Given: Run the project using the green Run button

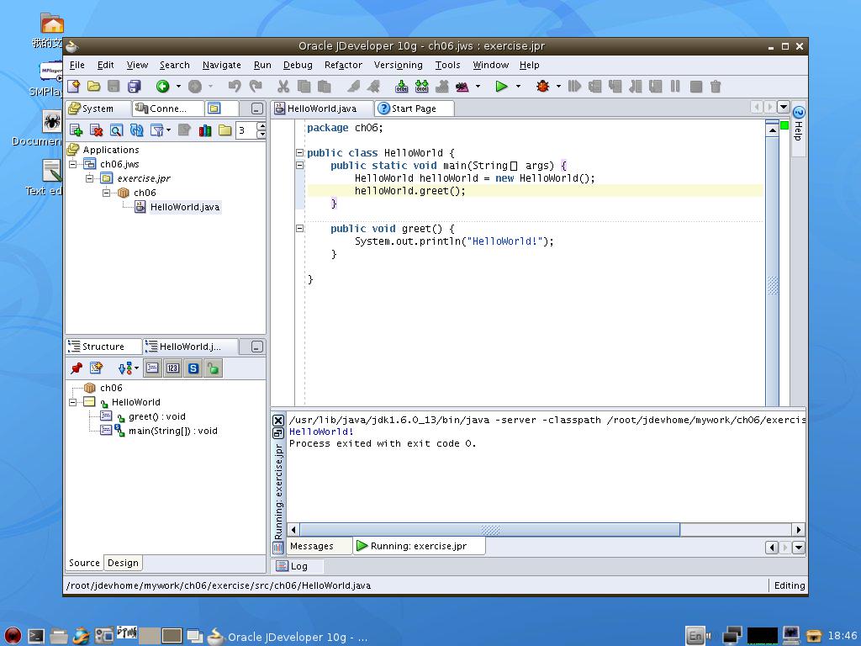Looking at the screenshot, I should pos(499,86).
